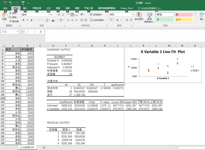Click the Merge and Center icon
Viewport: 205px width, 150px height.
(91, 20)
